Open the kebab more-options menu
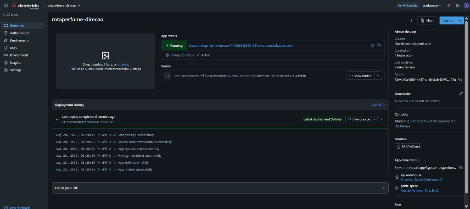Screen dimensions: 470x209 point(411,21)
